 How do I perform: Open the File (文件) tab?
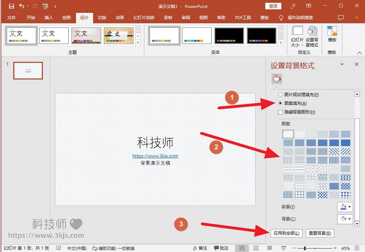click(x=12, y=18)
